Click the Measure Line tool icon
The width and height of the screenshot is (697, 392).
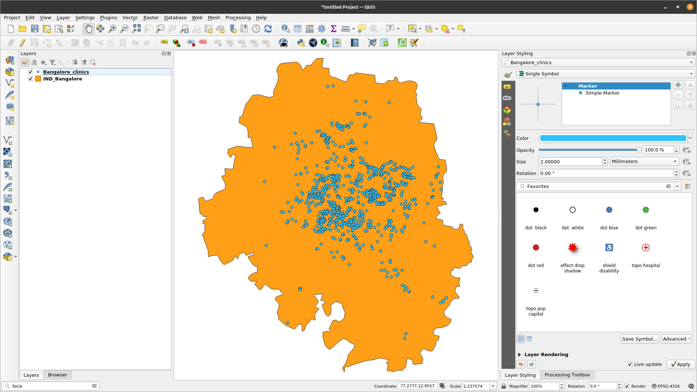[346, 29]
